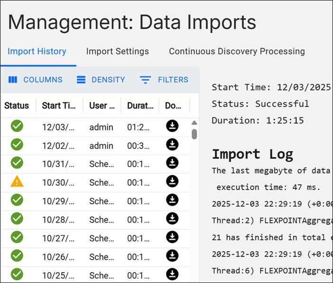The height and width of the screenshot is (283, 333).
Task: Click the success status icon for 10/31
Action: (x=17, y=163)
